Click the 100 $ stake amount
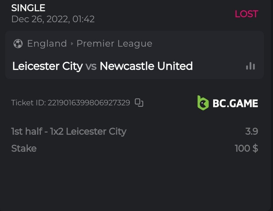Viewport: 273px width, 211px height. click(246, 148)
